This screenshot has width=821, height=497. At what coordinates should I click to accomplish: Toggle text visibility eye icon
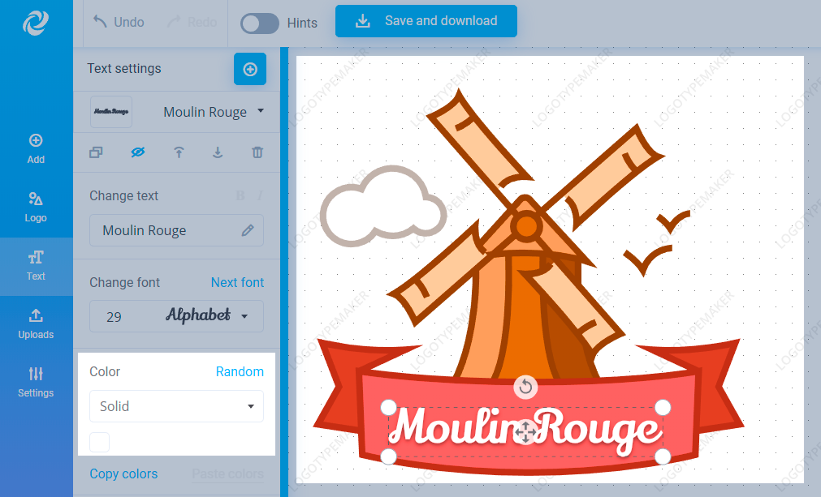click(x=138, y=152)
